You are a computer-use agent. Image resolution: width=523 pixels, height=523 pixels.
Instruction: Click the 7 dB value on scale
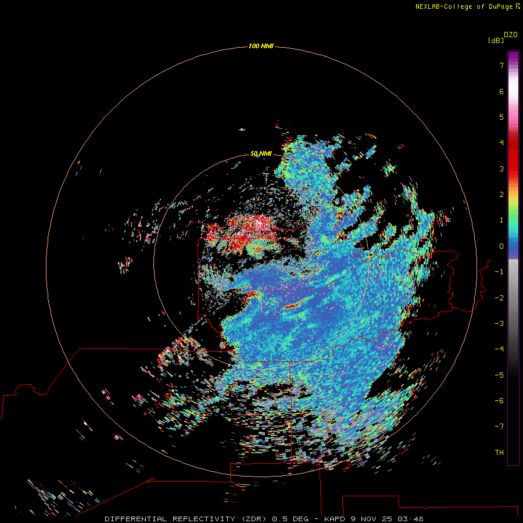(x=501, y=65)
